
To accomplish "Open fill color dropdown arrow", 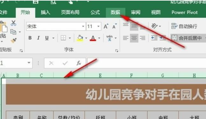I will click(x=86, y=38).
